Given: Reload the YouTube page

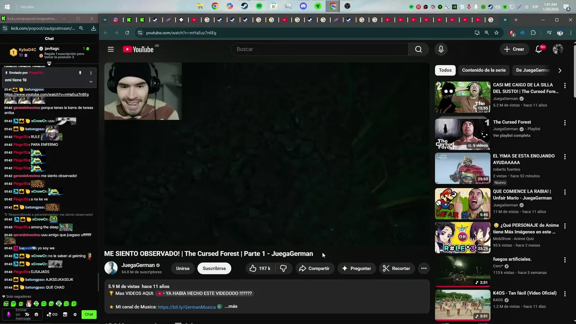Looking at the screenshot, I should [x=127, y=33].
